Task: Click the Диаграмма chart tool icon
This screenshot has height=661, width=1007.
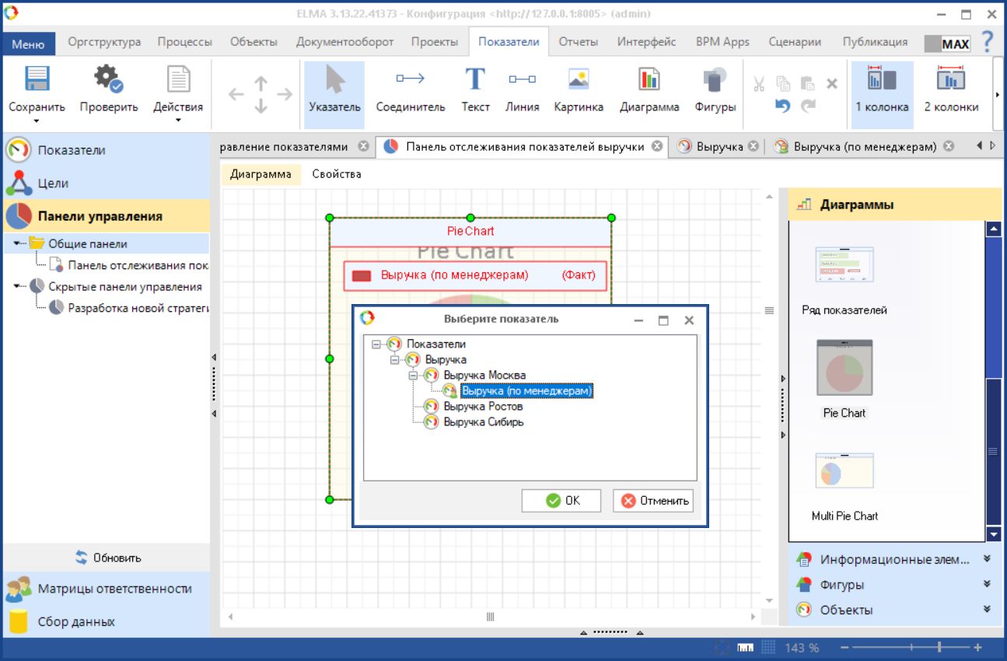Action: point(649,79)
